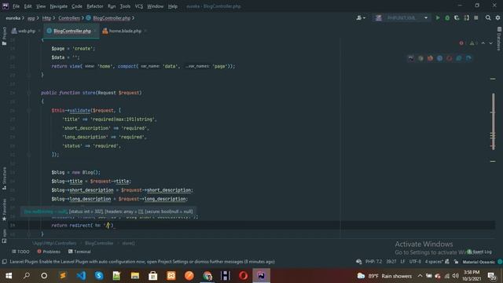Open the Terminal tool window

[79, 252]
